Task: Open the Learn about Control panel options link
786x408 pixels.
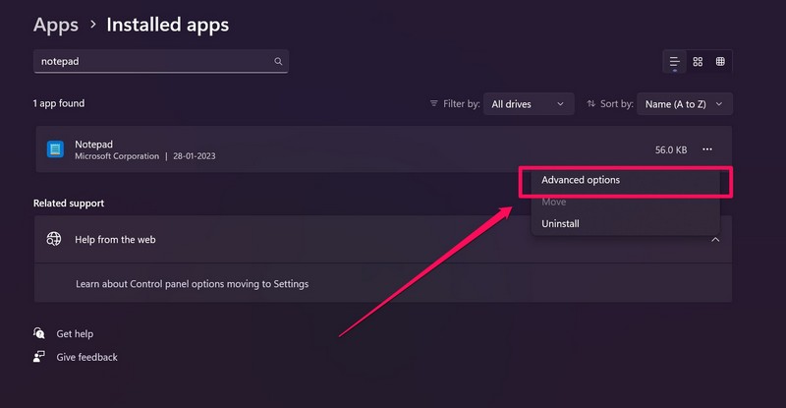Action: point(192,284)
